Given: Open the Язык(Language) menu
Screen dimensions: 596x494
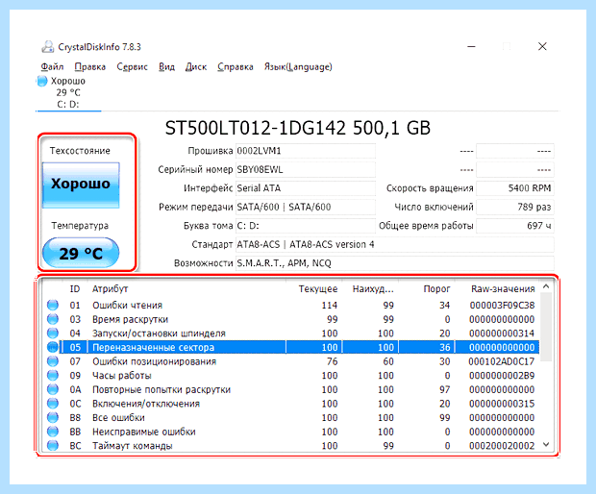Looking at the screenshot, I should point(298,67).
